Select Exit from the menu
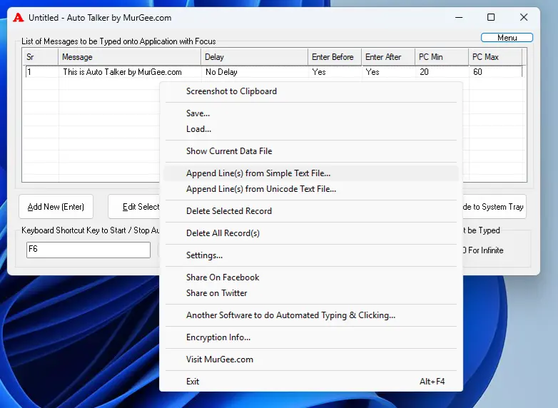The image size is (558, 408). pyautogui.click(x=311, y=382)
